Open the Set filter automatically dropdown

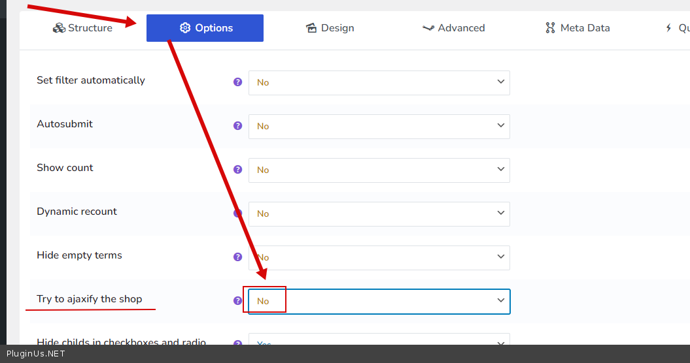tap(379, 82)
